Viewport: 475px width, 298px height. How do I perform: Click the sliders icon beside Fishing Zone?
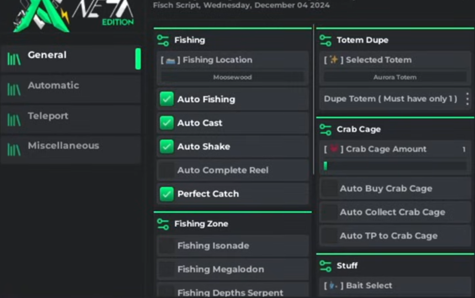tap(163, 224)
